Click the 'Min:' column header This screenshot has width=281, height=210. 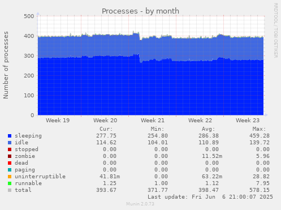[x=157, y=129]
